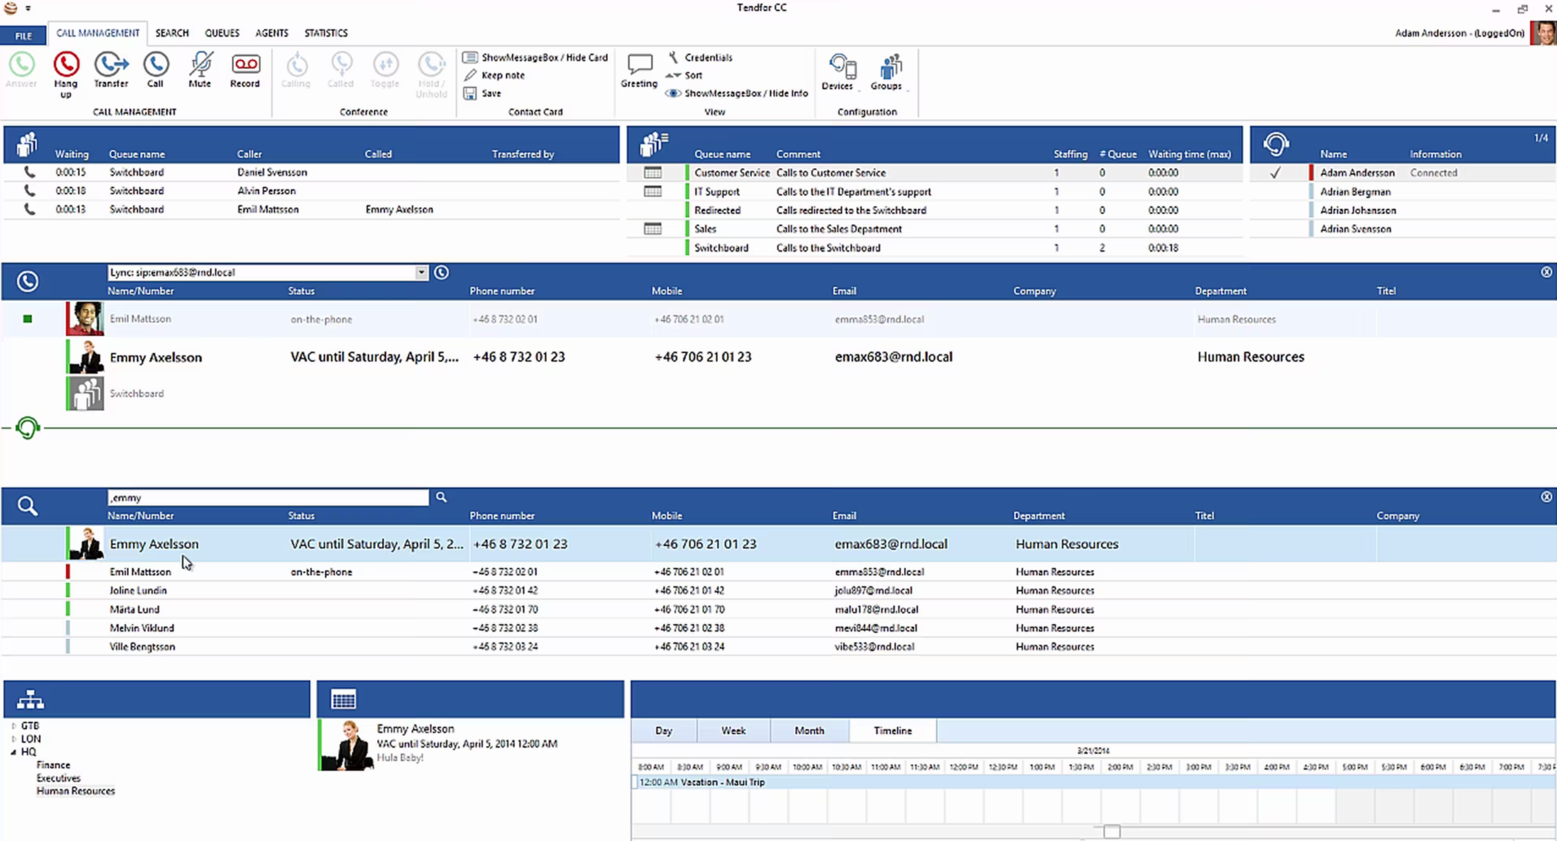
Task: Click the Hang up call icon
Action: click(66, 65)
